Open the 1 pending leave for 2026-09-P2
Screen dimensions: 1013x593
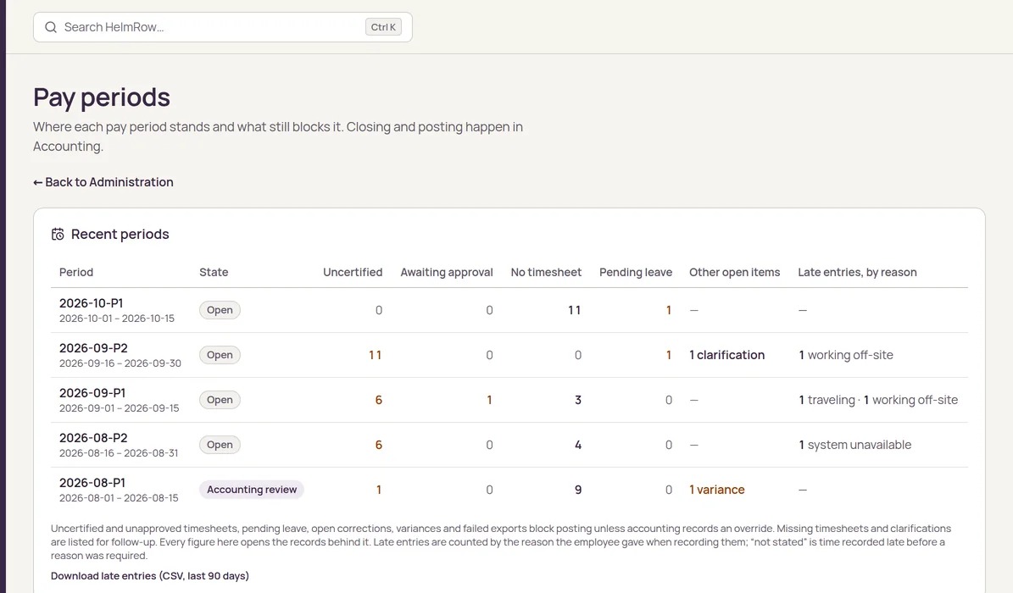tap(669, 355)
